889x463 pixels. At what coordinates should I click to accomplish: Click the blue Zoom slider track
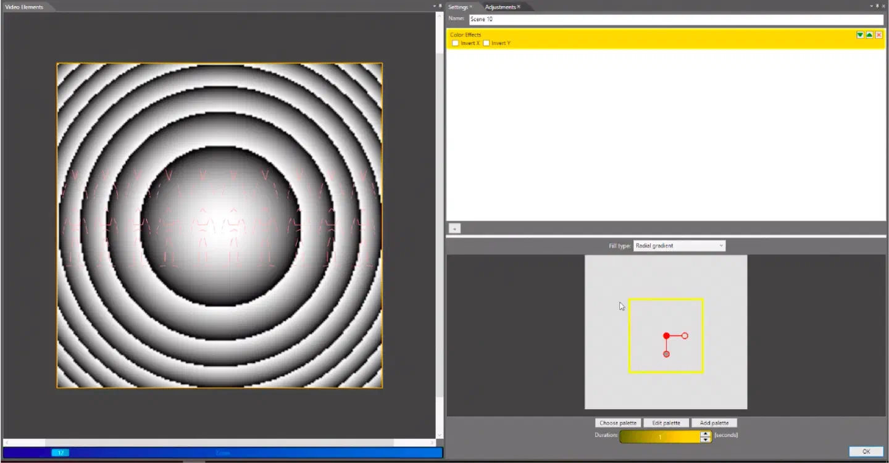tap(223, 453)
